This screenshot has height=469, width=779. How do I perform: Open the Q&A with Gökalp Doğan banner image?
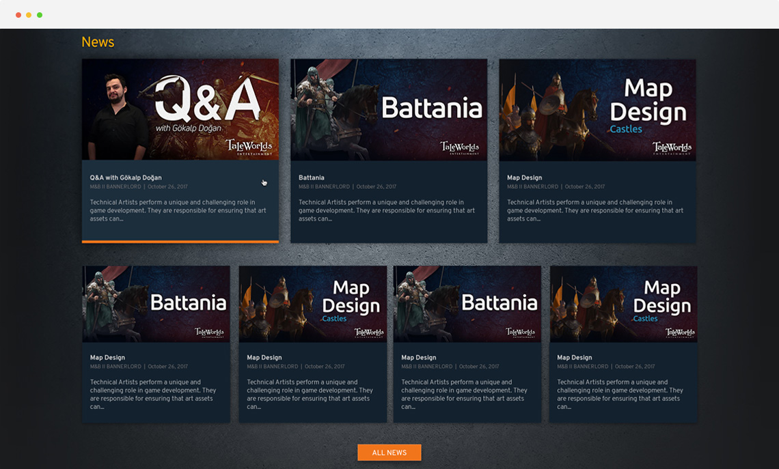click(180, 110)
